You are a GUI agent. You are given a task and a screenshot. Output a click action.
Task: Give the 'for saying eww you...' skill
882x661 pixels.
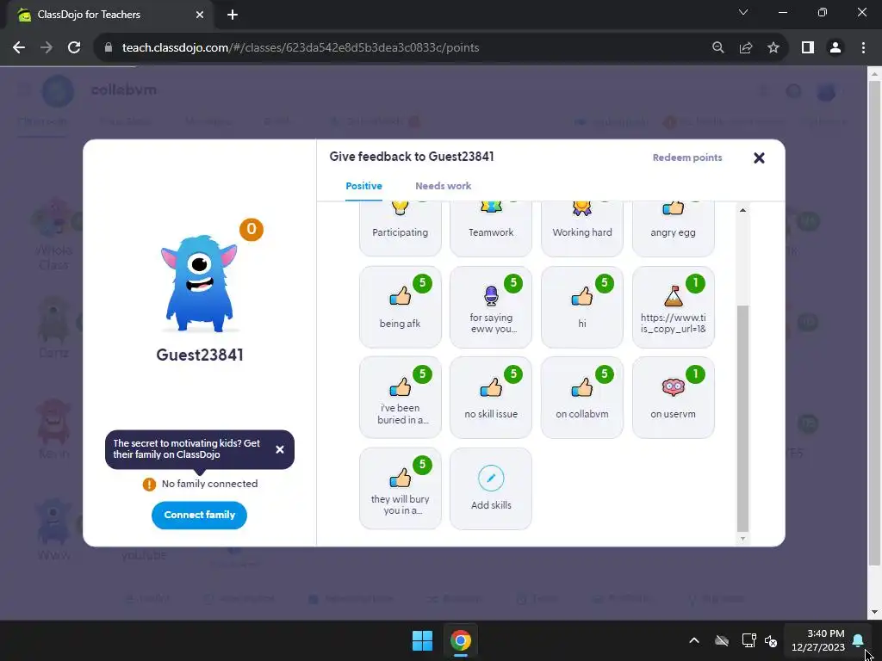491,307
